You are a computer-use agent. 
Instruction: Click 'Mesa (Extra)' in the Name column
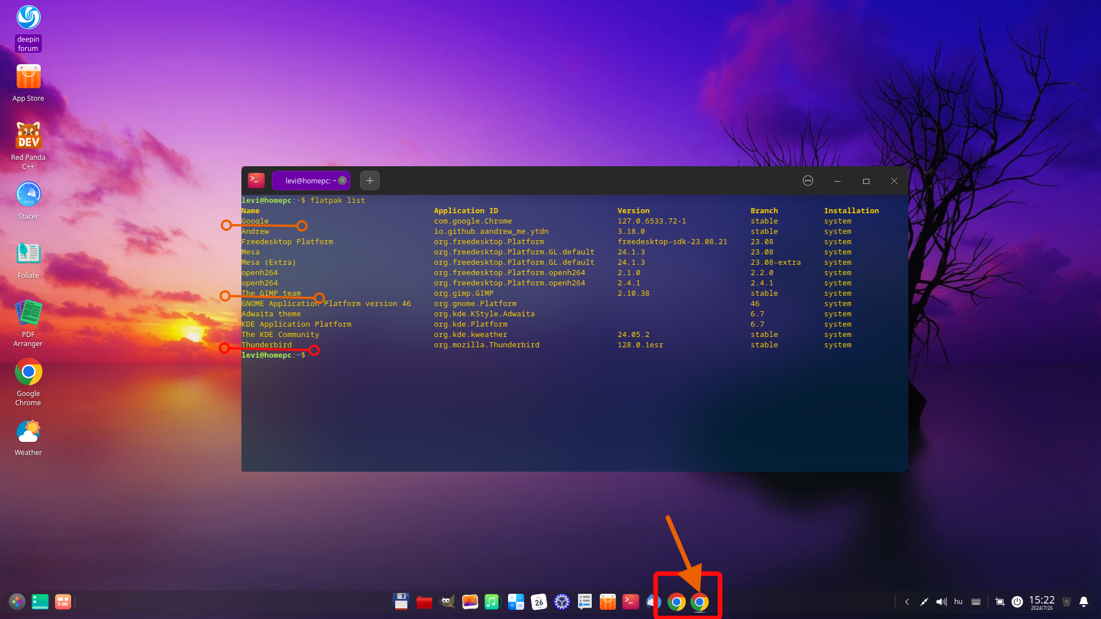269,263
